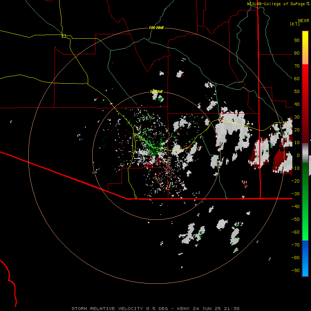The height and width of the screenshot is (311, 311).
Task: Click the 20 value on the velocity scale
Action: point(297,130)
